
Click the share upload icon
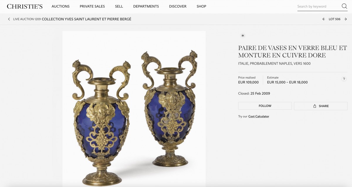pyautogui.click(x=315, y=106)
